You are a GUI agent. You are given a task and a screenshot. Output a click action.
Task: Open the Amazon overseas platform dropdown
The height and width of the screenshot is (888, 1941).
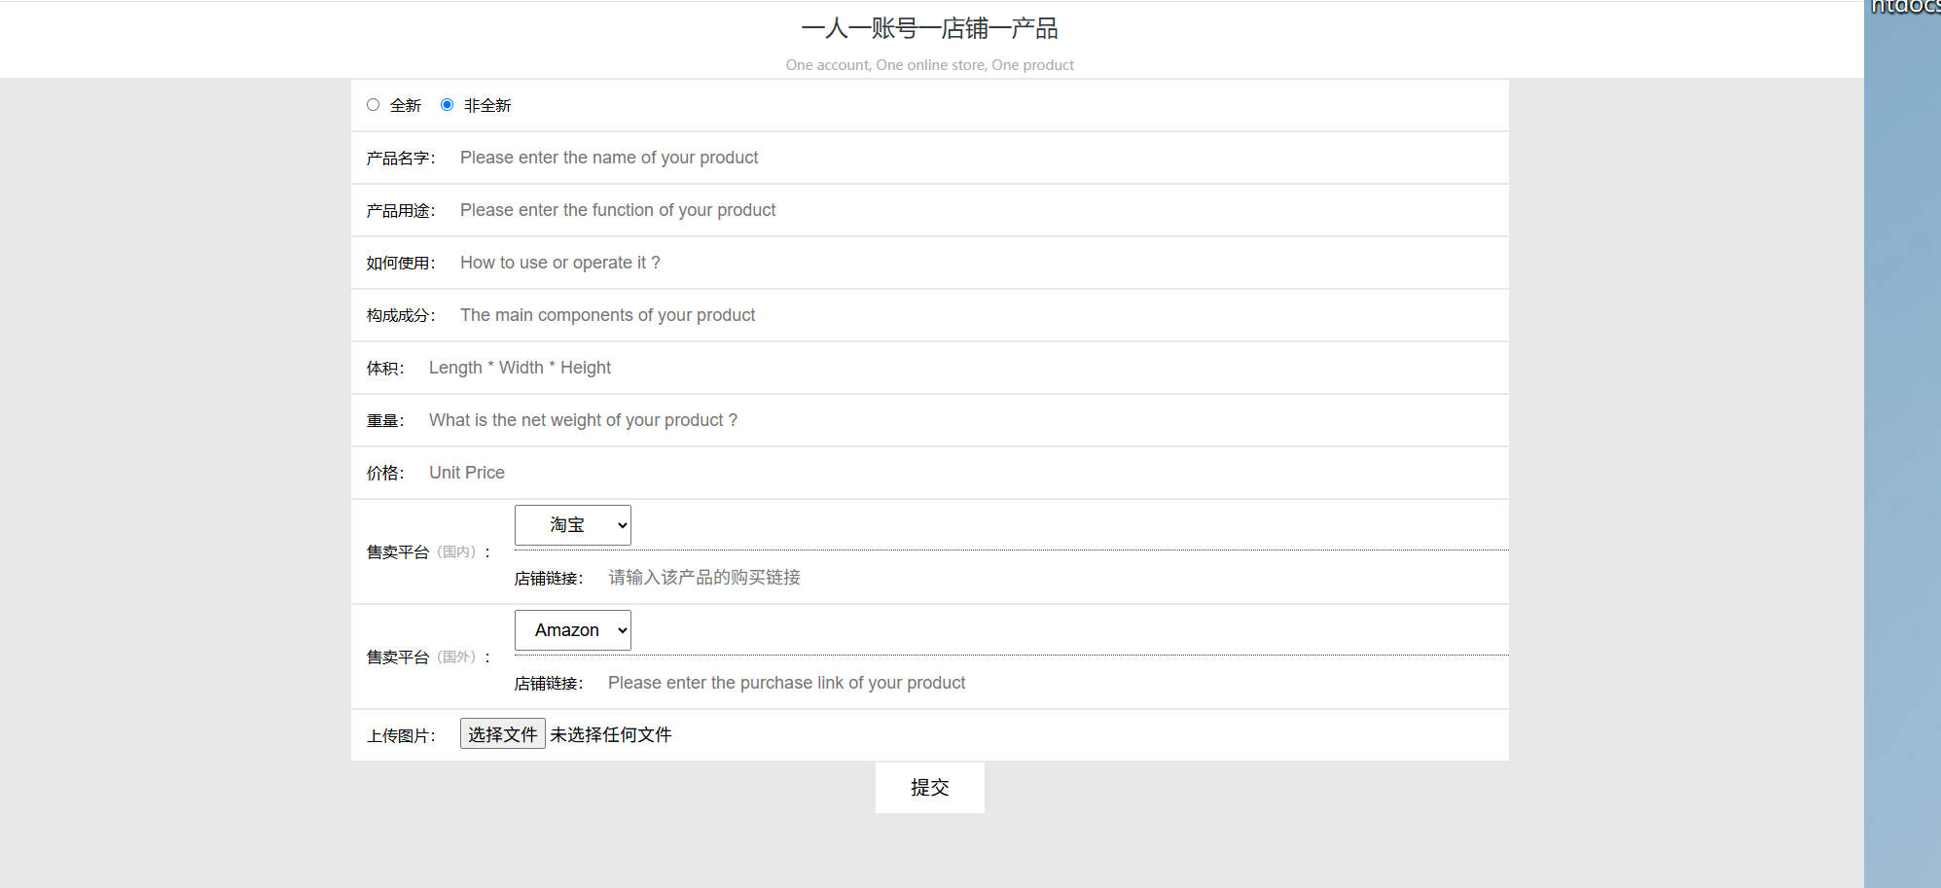572,630
